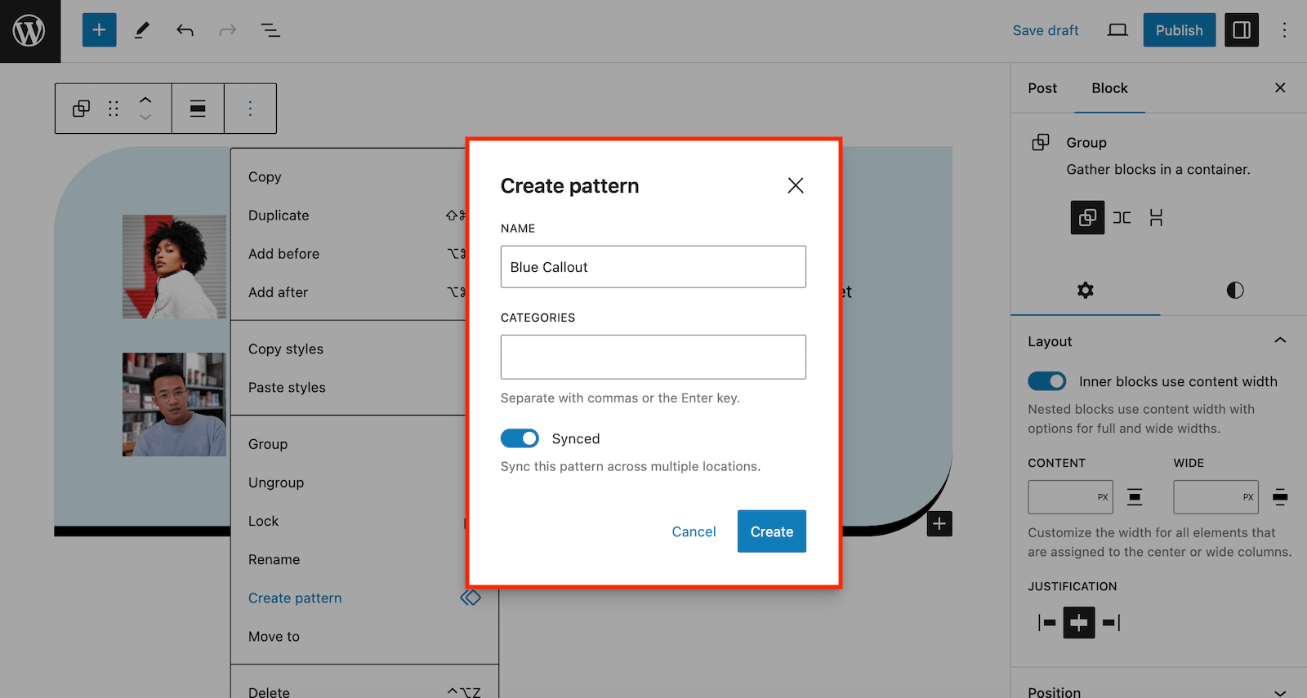Open the preview device icon

[1117, 30]
